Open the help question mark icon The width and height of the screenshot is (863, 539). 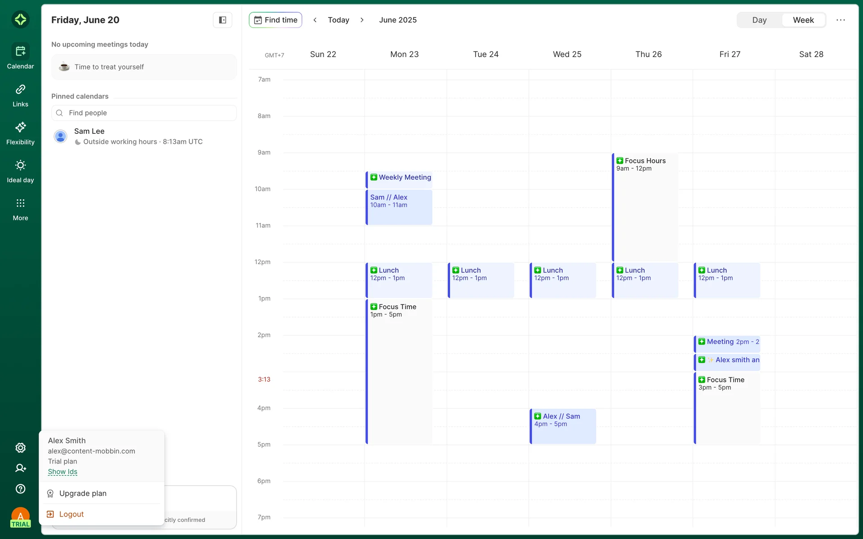pyautogui.click(x=20, y=489)
